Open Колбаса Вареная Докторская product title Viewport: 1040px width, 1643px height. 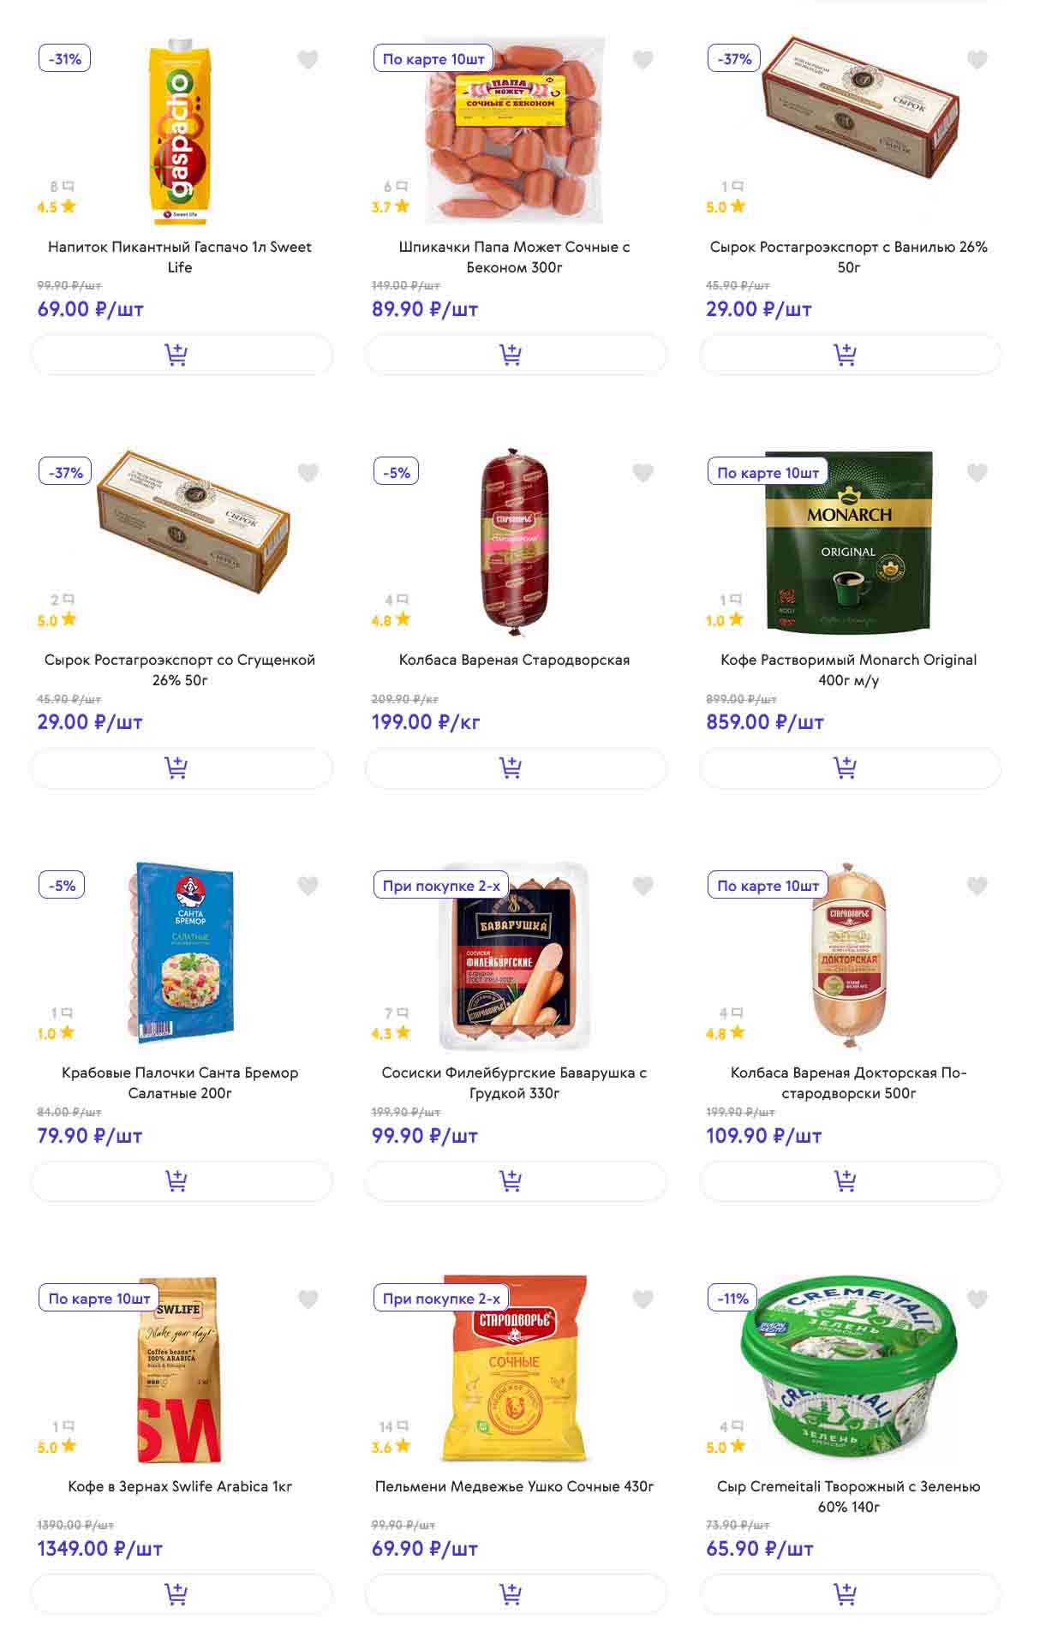coord(848,1082)
